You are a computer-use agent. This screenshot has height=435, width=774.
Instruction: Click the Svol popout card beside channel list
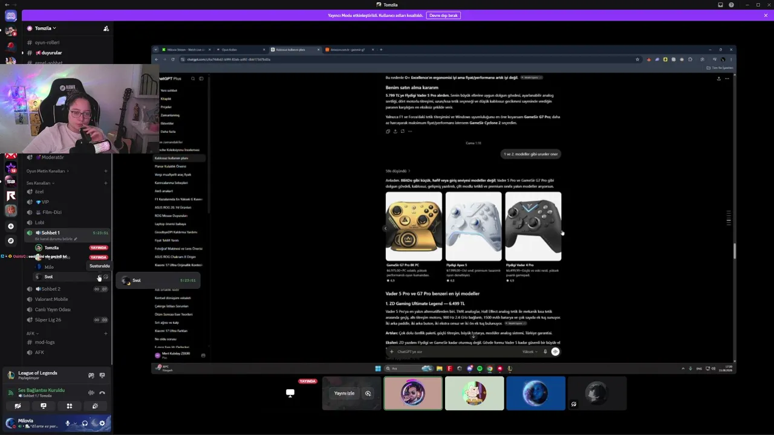coord(158,280)
